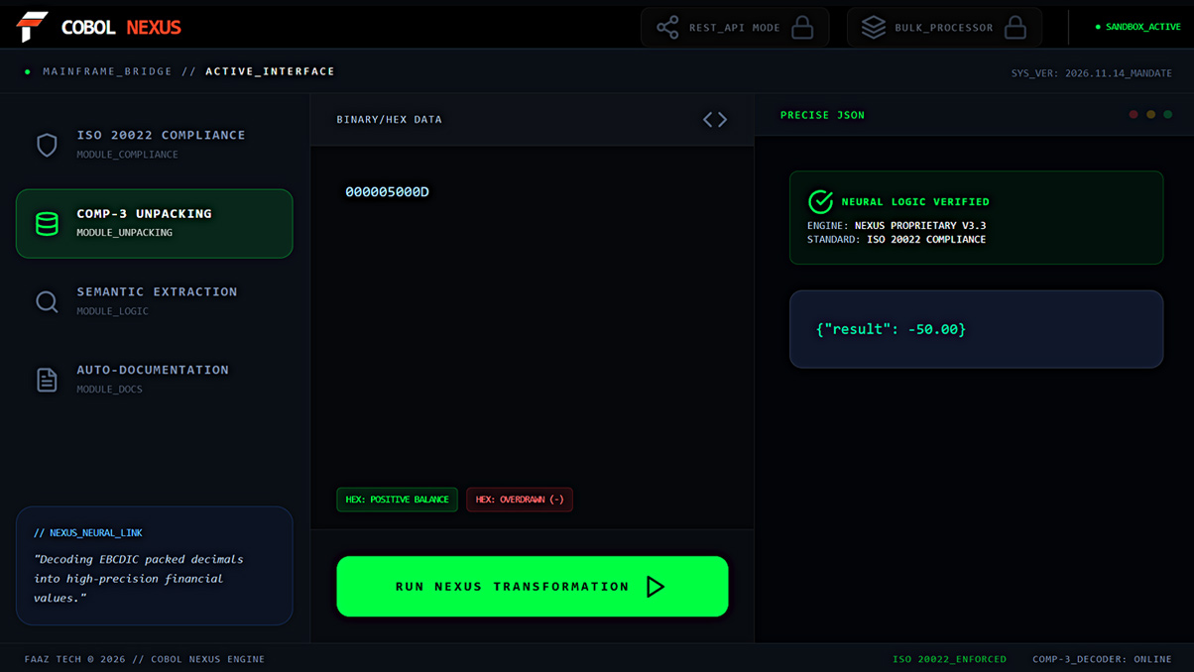Open the Semantic Extraction module
The width and height of the screenshot is (1194, 672).
pos(155,301)
